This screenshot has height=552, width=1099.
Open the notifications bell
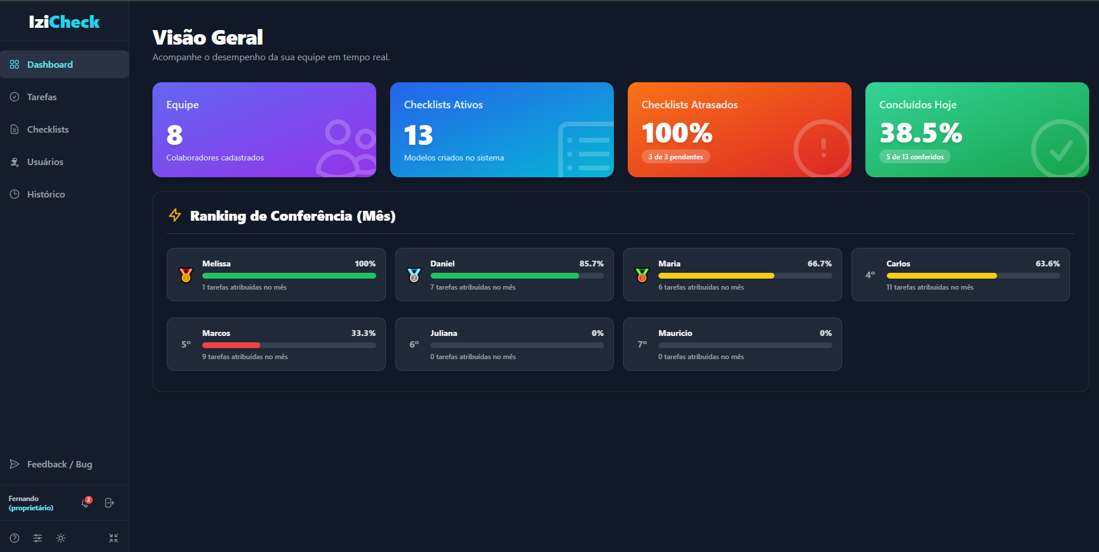click(x=85, y=503)
